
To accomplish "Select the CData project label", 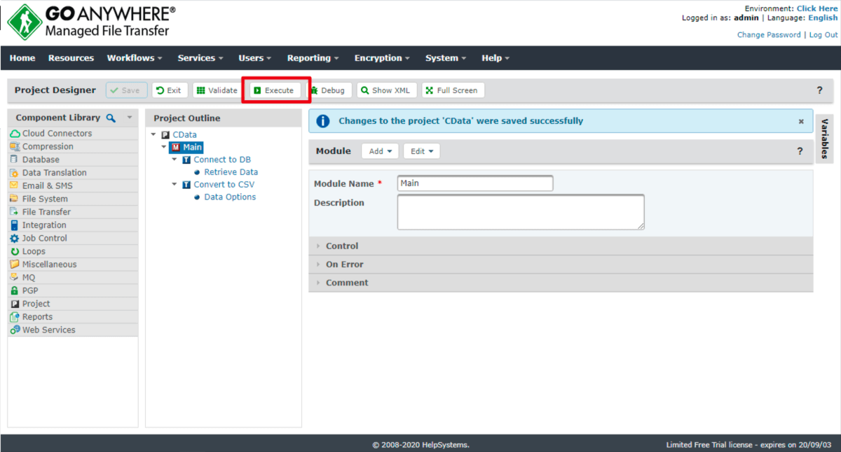I will pos(184,135).
